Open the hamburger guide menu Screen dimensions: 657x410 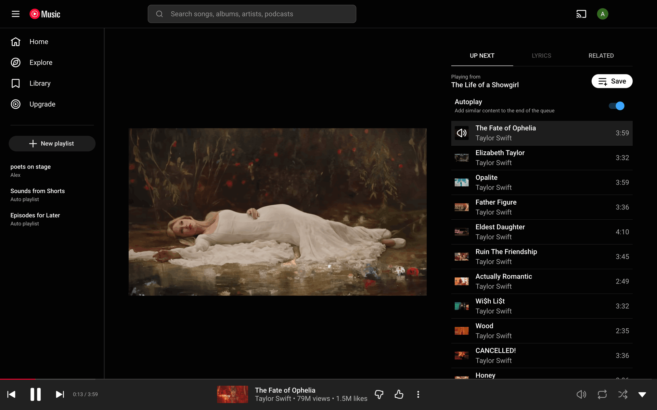(15, 14)
